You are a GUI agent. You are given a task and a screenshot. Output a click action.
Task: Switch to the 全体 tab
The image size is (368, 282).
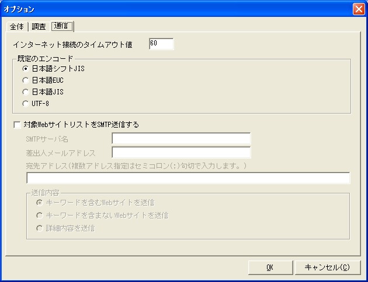point(16,27)
